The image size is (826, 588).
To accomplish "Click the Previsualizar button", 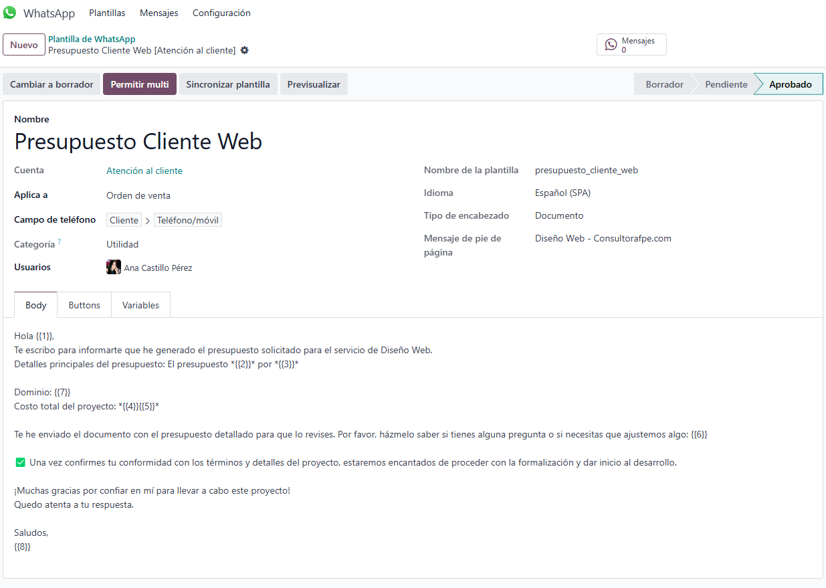I will tap(314, 84).
